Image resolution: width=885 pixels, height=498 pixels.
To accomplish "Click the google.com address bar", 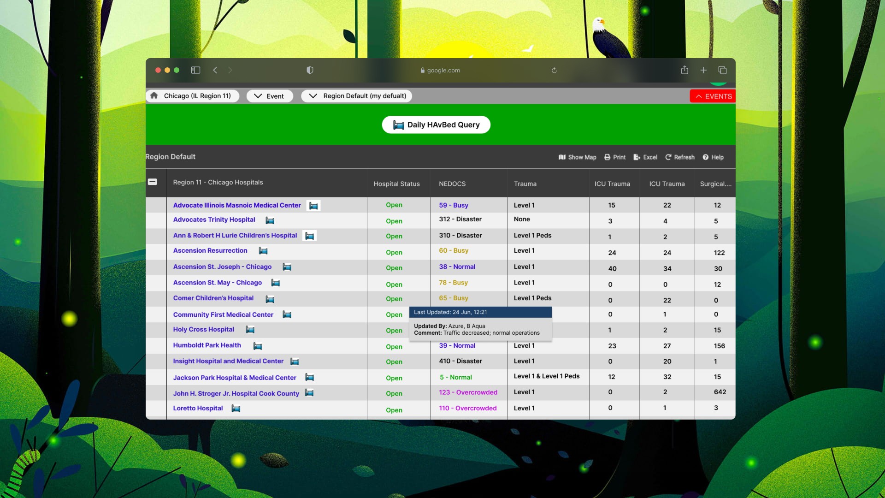I will [x=440, y=71].
